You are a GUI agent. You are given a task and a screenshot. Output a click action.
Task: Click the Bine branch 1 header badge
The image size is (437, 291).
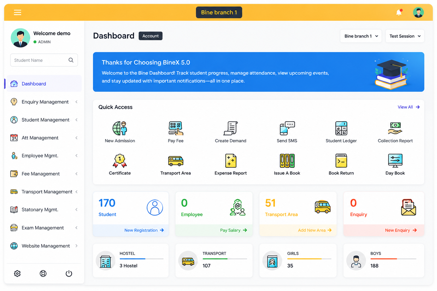[219, 13]
